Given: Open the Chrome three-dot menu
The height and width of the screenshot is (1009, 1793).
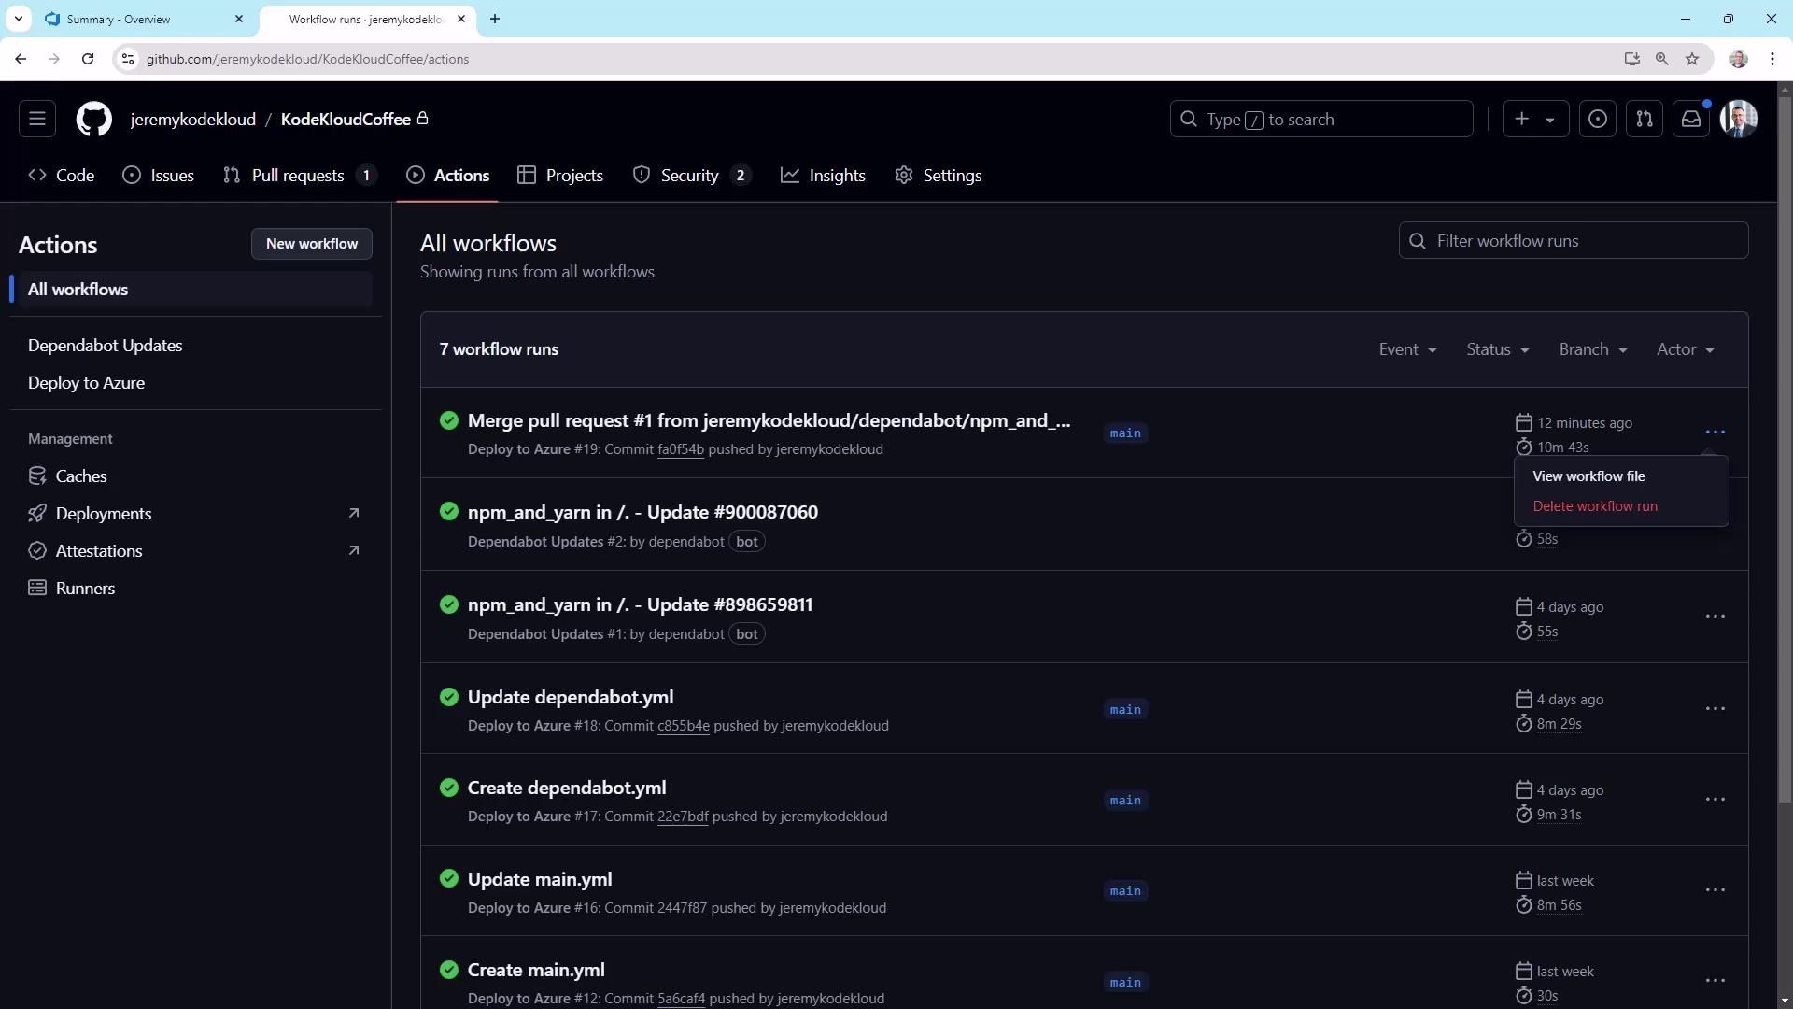Looking at the screenshot, I should tap(1772, 59).
